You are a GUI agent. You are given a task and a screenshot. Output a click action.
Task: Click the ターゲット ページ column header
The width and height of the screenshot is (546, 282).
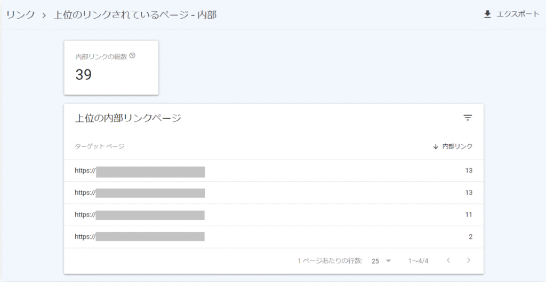pos(99,146)
